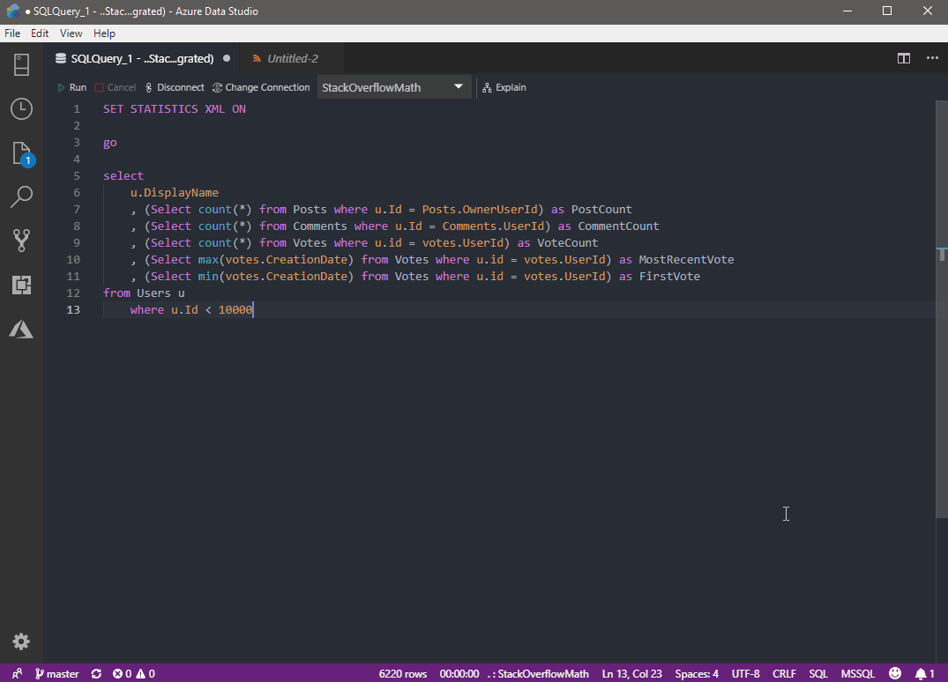The width and height of the screenshot is (948, 682).
Task: Open the Source Control branch icon
Action: click(x=21, y=241)
